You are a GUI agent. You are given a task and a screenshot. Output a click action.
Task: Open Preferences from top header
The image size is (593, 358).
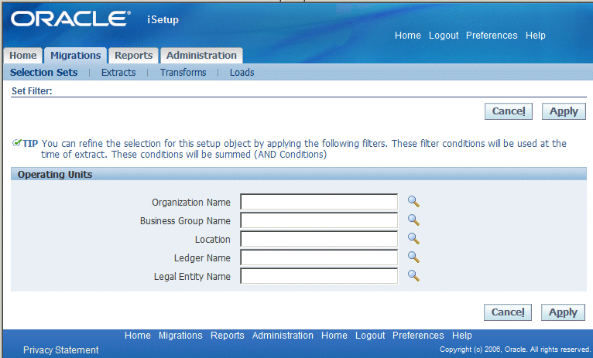click(x=492, y=36)
